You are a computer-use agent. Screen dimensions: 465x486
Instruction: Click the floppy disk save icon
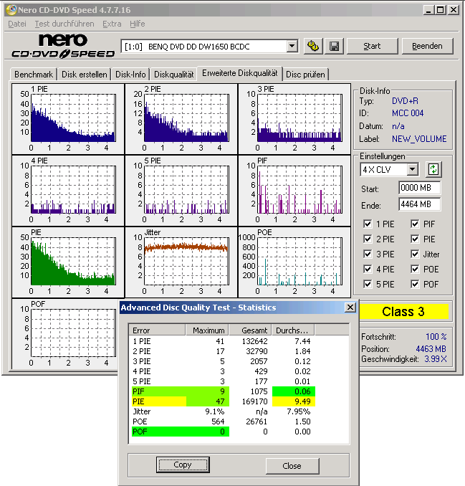[x=334, y=46]
